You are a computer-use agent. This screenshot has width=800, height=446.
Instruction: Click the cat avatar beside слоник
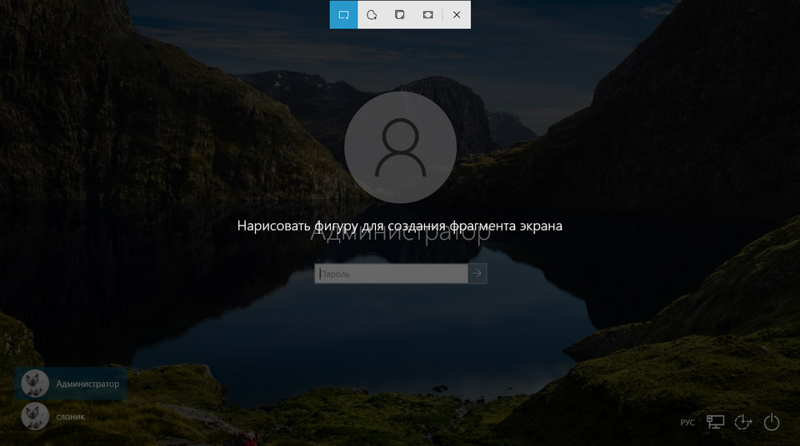point(35,415)
